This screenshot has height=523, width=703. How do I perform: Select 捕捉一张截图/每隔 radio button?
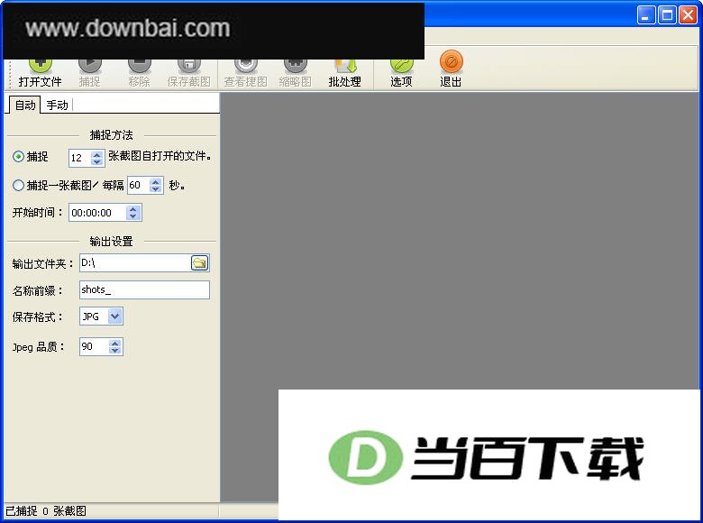pyautogui.click(x=18, y=185)
